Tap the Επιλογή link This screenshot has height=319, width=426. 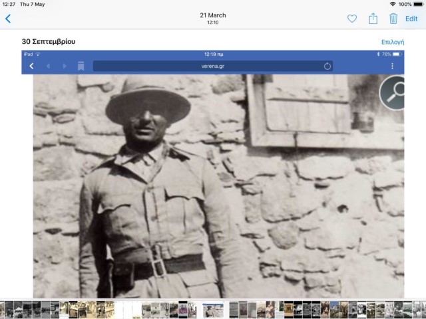392,42
